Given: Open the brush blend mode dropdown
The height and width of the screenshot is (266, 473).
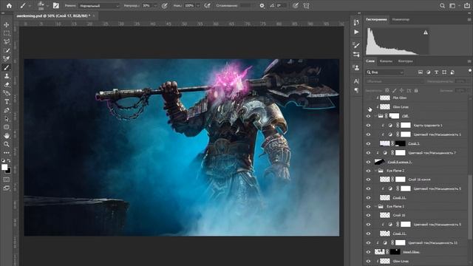Looking at the screenshot, I should pyautogui.click(x=99, y=6).
